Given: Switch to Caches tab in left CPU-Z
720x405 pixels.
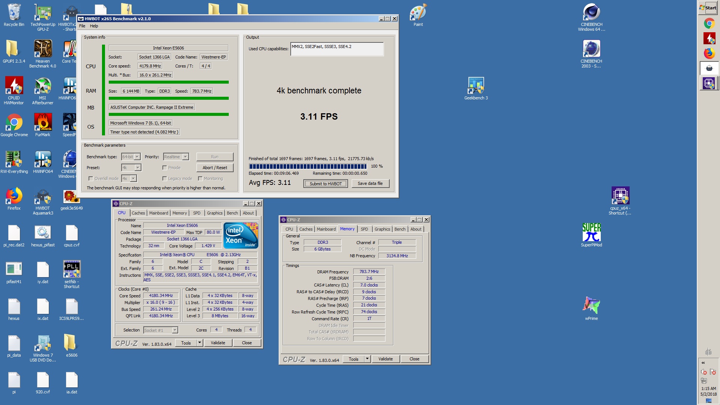Looking at the screenshot, I should (138, 213).
